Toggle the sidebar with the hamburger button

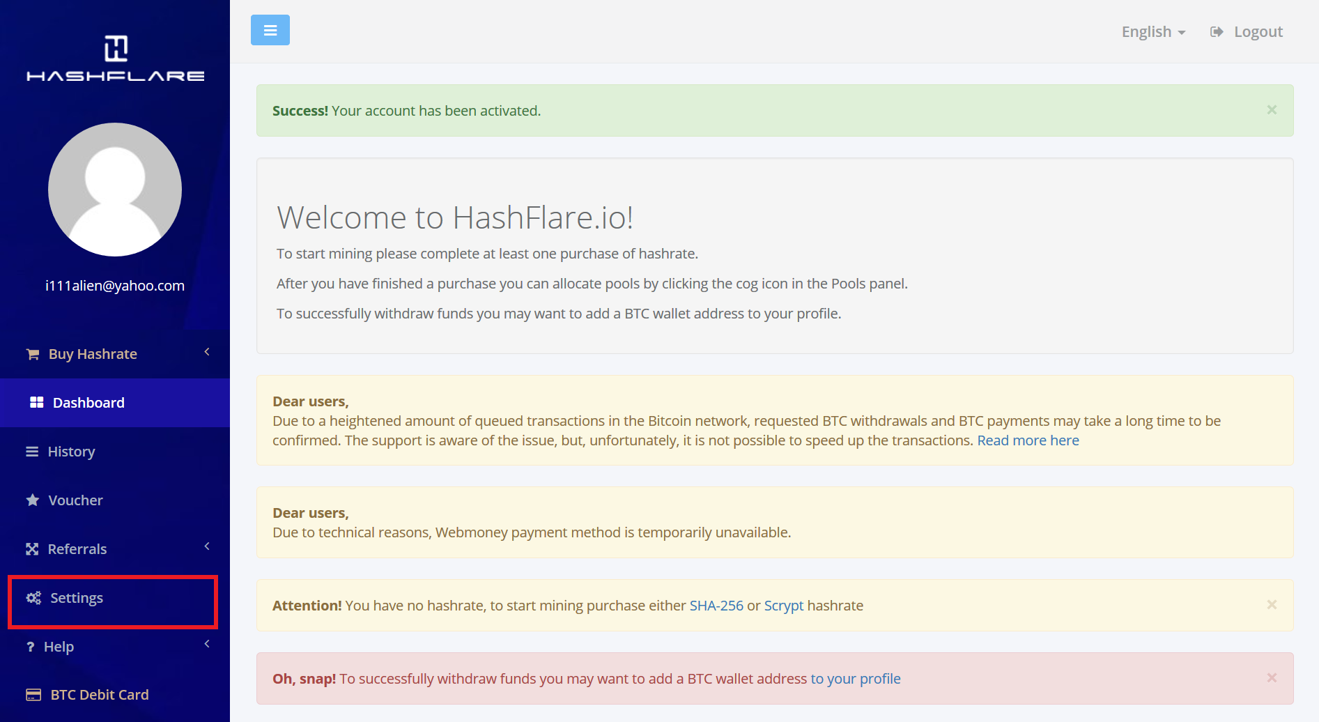[270, 30]
